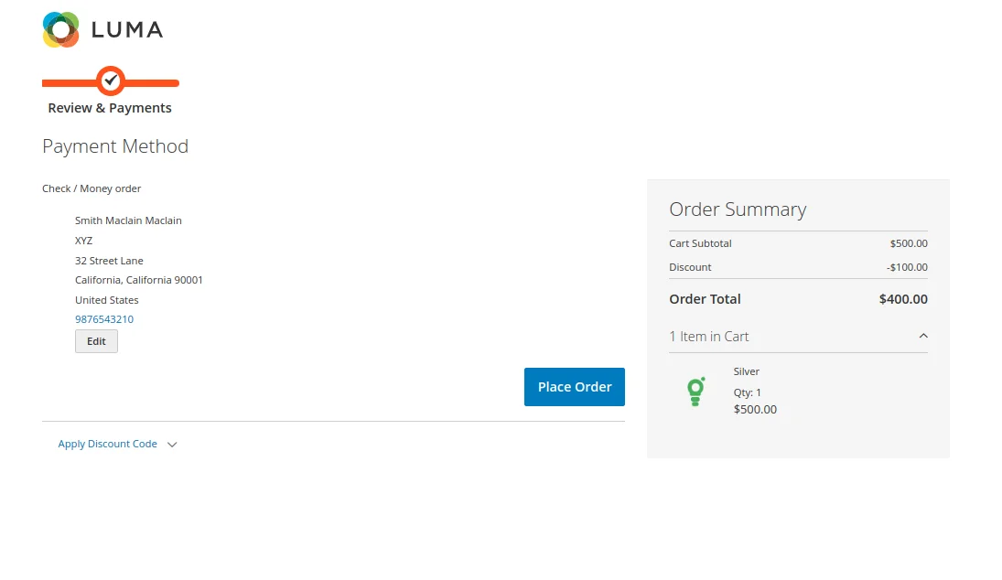Image resolution: width=1002 pixels, height=580 pixels.
Task: Click the Silver lightbulb product icon
Action: [695, 391]
